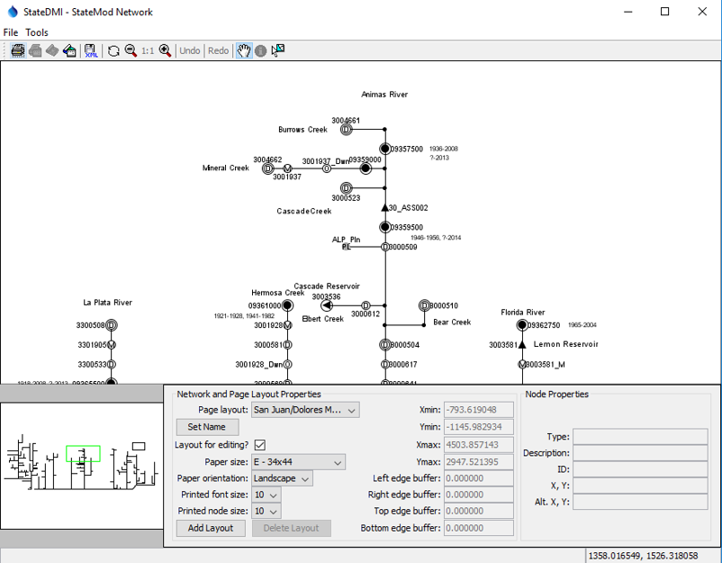Activate the Pan hand tool
This screenshot has width=722, height=563.
pyautogui.click(x=244, y=50)
